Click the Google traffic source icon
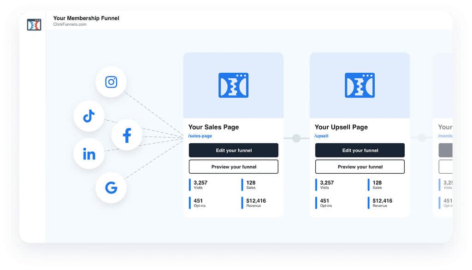Viewport: 472px width, 270px height. point(111,188)
